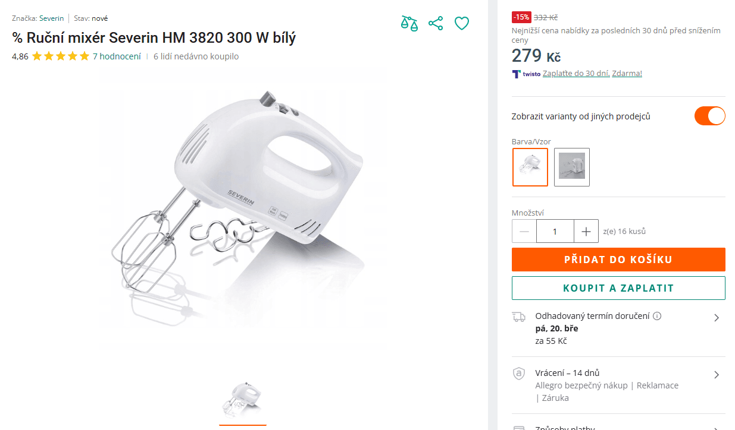This screenshot has height=430, width=735.
Task: Click the Twisto logo icon
Action: tap(516, 74)
